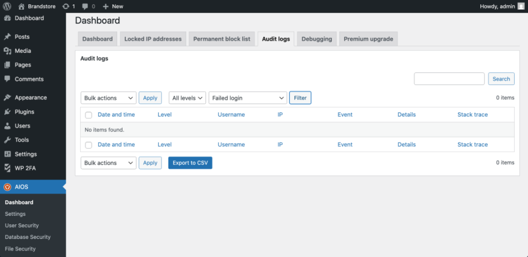Click Export to CSV button
The height and width of the screenshot is (257, 528).
click(x=190, y=163)
